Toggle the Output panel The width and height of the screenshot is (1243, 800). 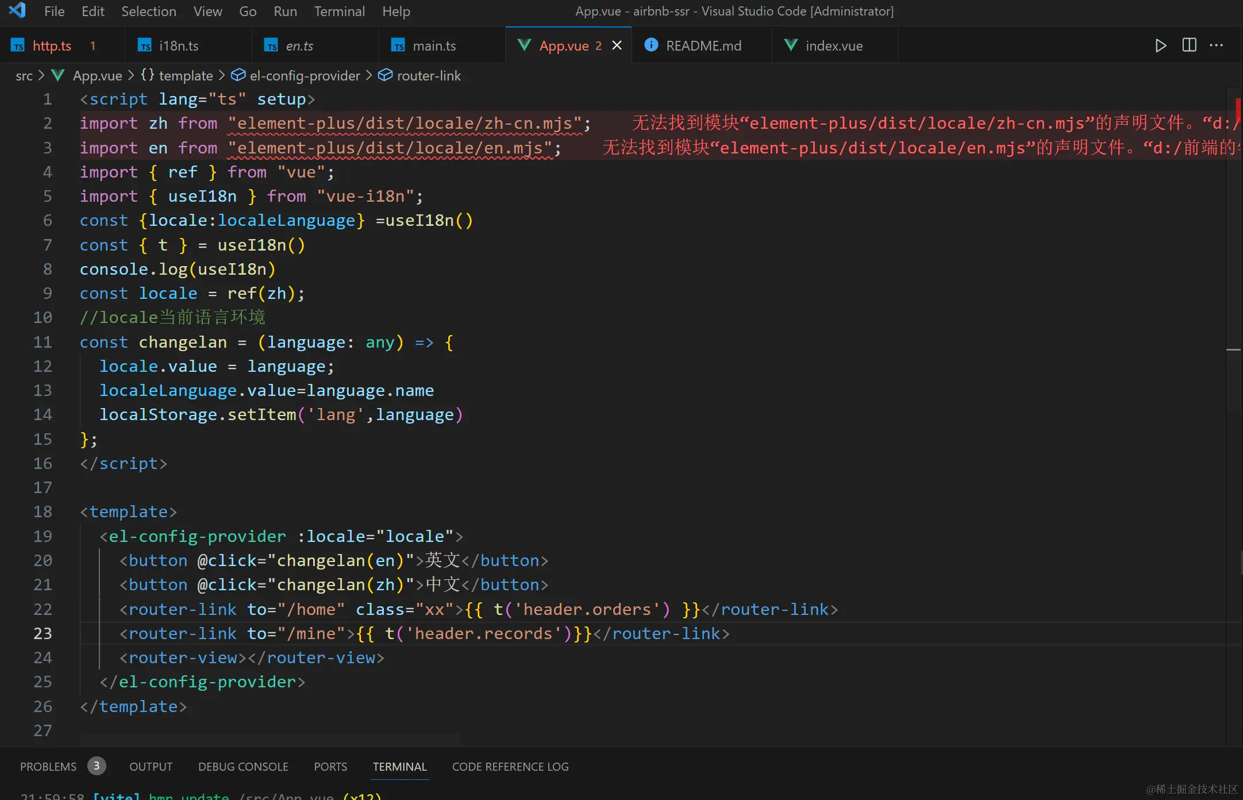[x=151, y=767]
